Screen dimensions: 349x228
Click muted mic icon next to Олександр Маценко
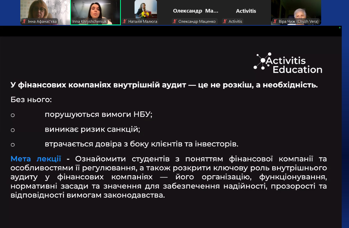(175, 21)
